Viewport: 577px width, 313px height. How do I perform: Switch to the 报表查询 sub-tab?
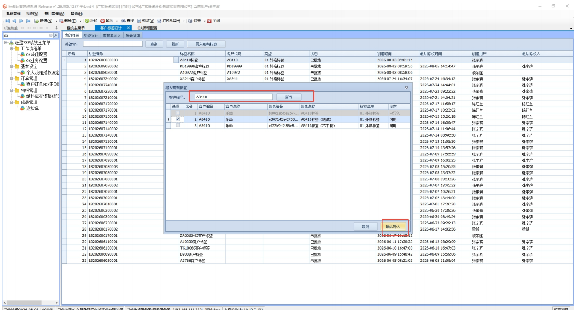coord(133,35)
